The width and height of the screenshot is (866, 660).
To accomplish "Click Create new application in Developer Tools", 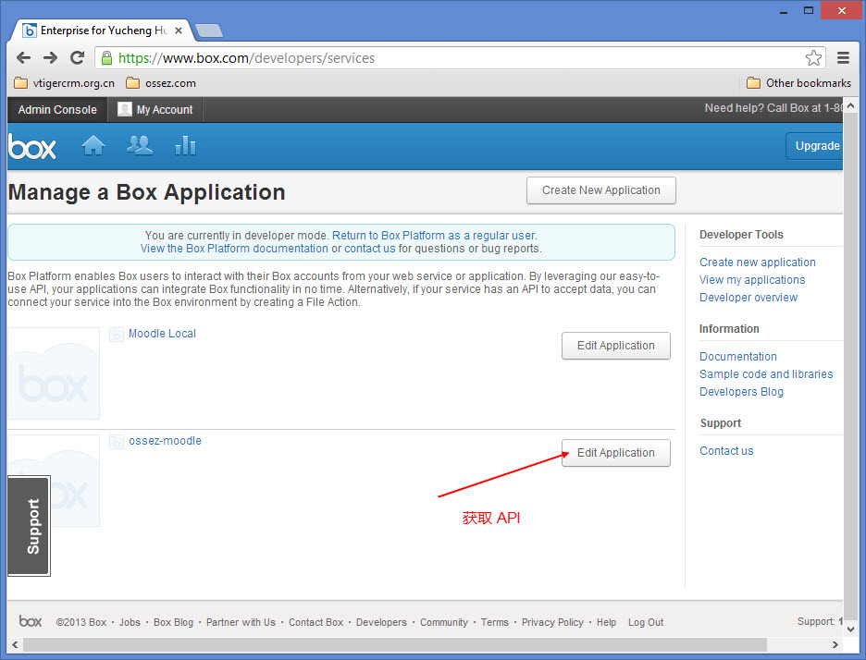I will pyautogui.click(x=757, y=263).
